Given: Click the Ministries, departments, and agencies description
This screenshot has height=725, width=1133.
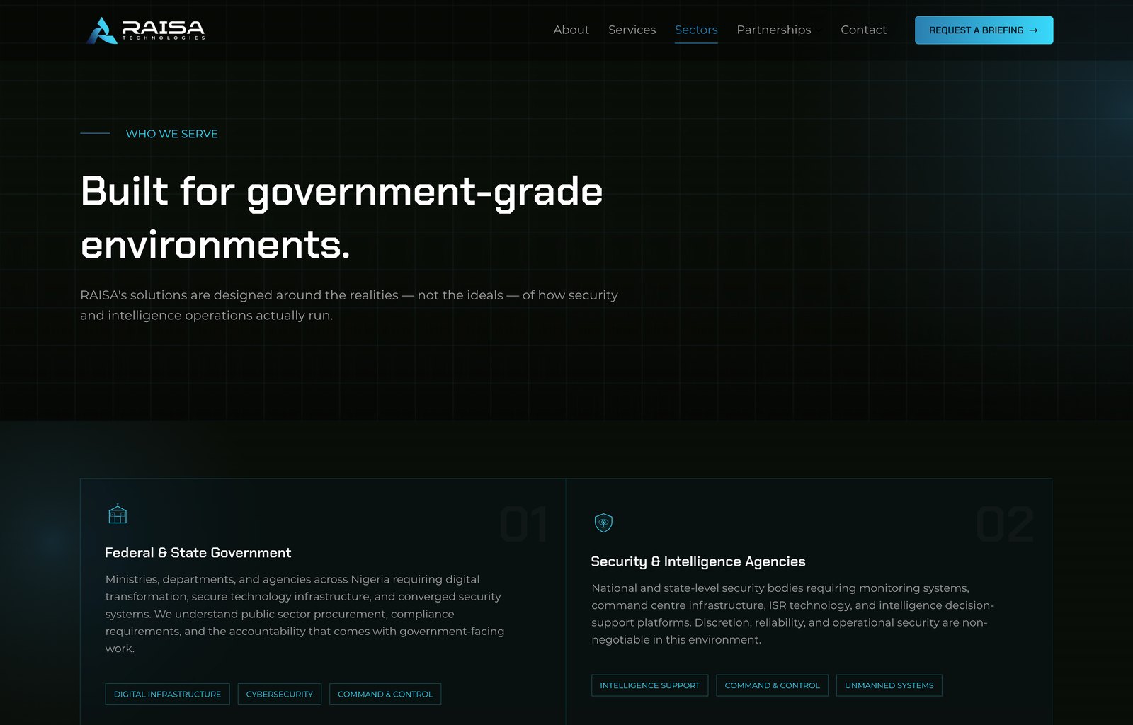Looking at the screenshot, I should (x=305, y=614).
